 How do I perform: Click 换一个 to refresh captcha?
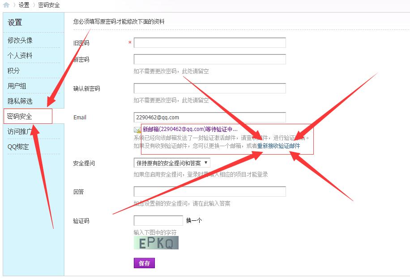coord(194,221)
